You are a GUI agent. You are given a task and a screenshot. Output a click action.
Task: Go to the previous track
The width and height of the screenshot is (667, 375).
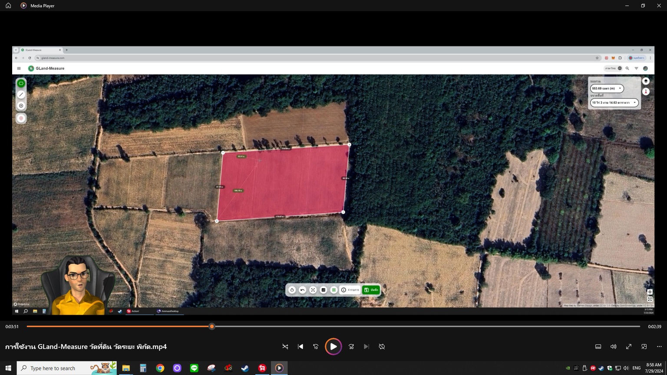click(300, 346)
